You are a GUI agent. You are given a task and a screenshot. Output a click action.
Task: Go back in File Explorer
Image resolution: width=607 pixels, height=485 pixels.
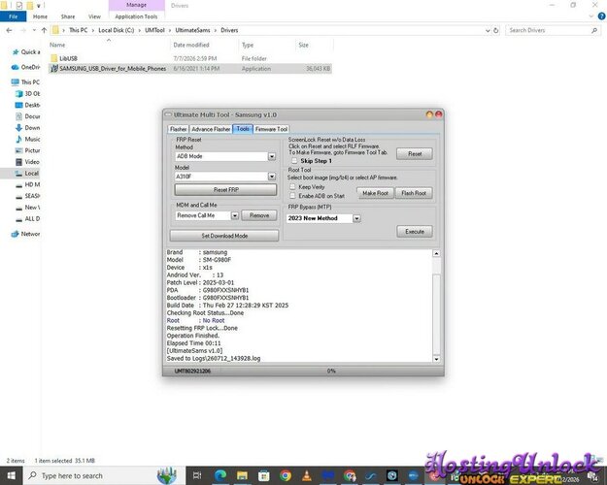point(10,30)
